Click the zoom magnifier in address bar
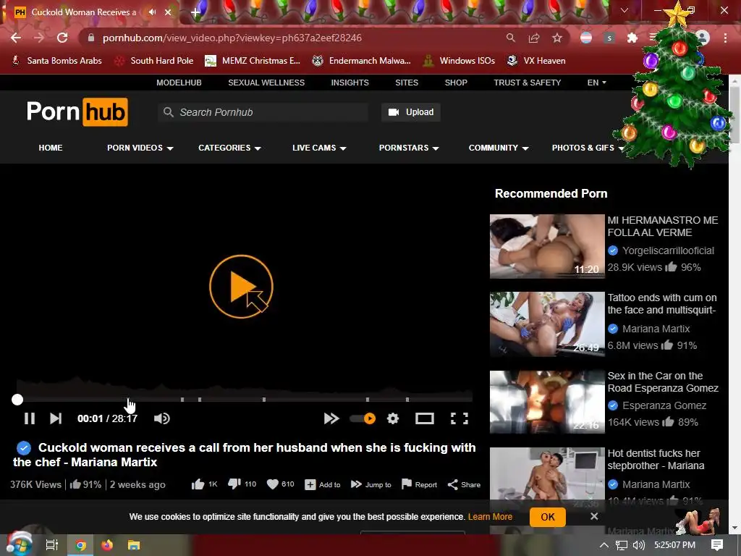The width and height of the screenshot is (741, 556). 510,38
